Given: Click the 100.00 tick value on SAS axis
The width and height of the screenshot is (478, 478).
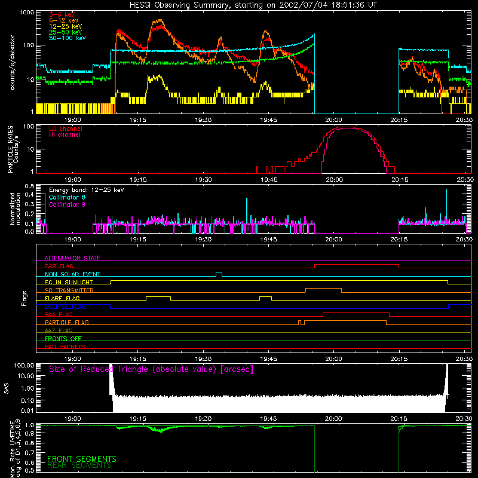Looking at the screenshot, I should [x=24, y=365].
